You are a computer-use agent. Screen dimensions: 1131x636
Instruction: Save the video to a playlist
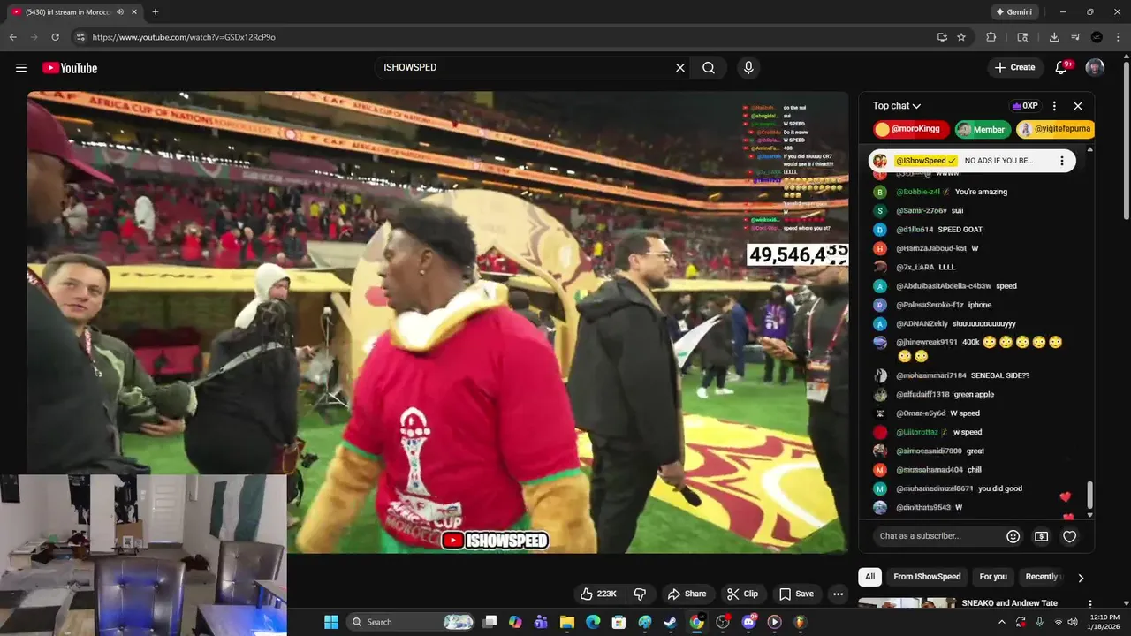tap(795, 594)
